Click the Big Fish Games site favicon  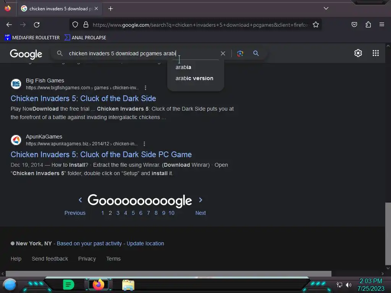pyautogui.click(x=16, y=84)
